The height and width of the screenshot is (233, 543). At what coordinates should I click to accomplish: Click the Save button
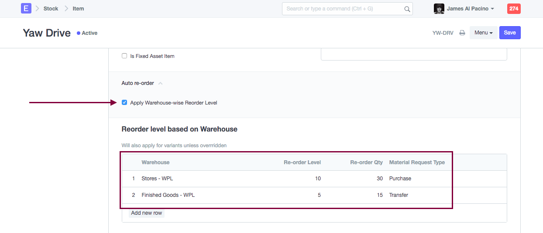coord(509,33)
